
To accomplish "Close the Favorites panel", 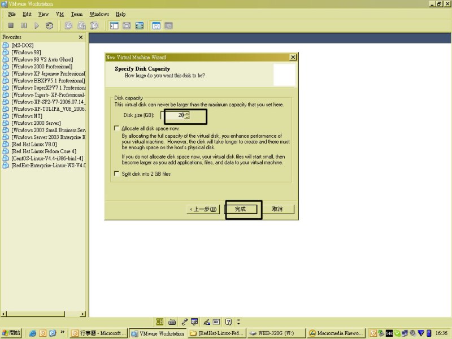I will [x=81, y=37].
